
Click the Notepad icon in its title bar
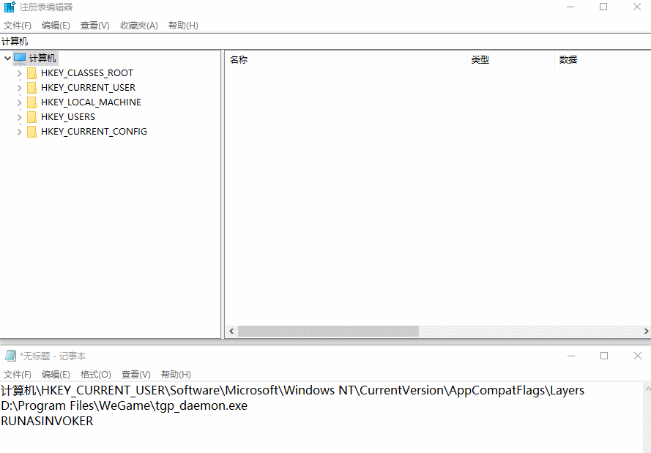[10, 356]
